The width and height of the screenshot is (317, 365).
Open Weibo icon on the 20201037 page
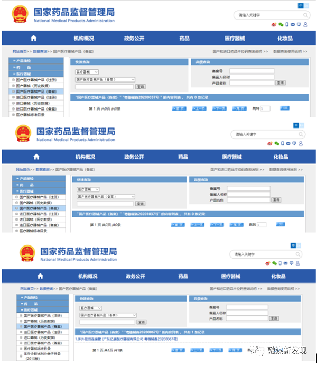point(270,144)
